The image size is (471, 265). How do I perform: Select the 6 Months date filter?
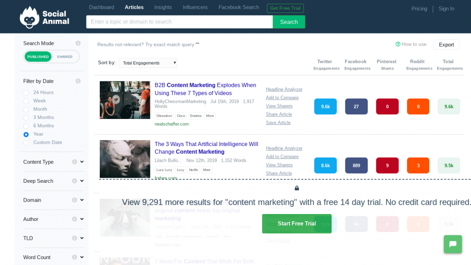click(26, 126)
